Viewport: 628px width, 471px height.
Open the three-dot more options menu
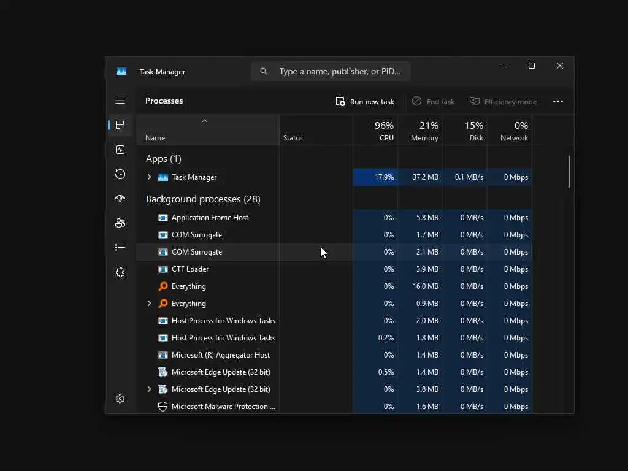coord(558,101)
